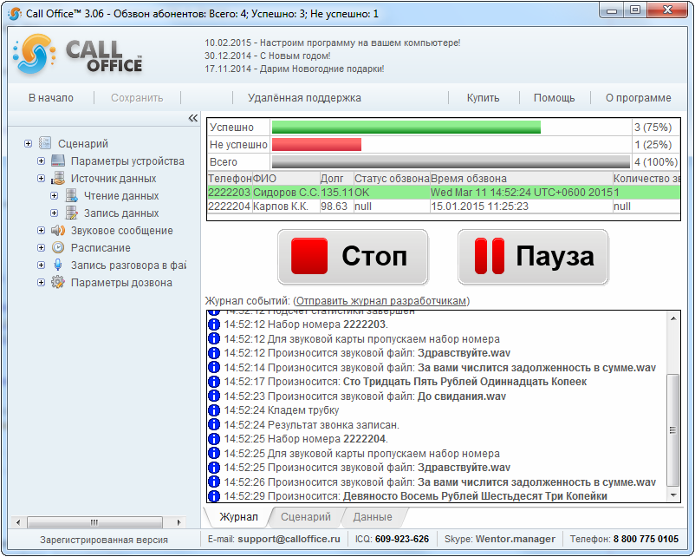Screen dimensions: 695x557
Task: Click the Call Office logo icon
Action: click(x=34, y=54)
